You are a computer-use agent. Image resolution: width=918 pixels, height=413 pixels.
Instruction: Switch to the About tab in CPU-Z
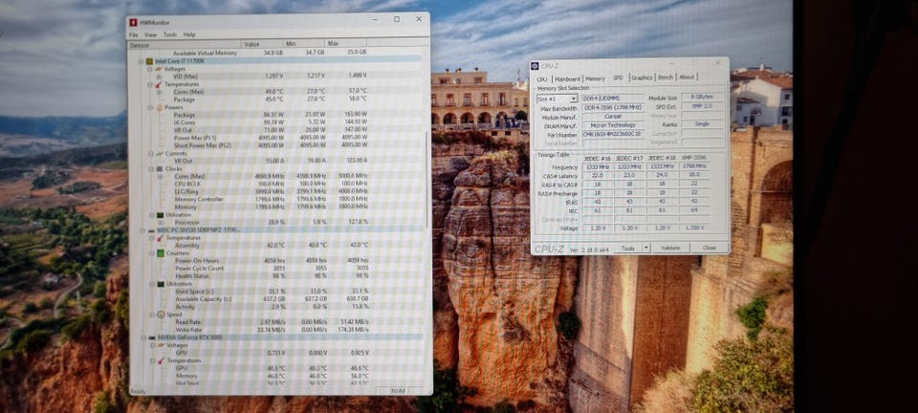click(687, 77)
